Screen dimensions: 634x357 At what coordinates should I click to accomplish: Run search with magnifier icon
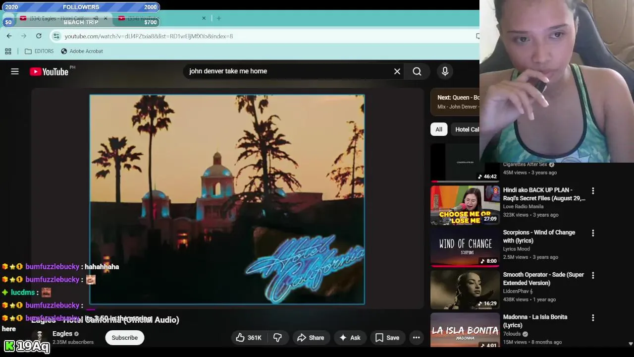pos(417,71)
